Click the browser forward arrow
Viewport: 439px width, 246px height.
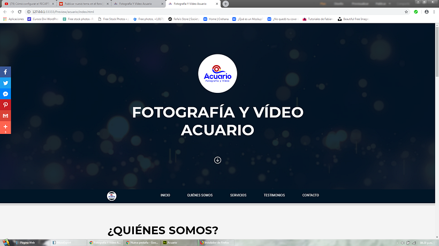pyautogui.click(x=12, y=12)
